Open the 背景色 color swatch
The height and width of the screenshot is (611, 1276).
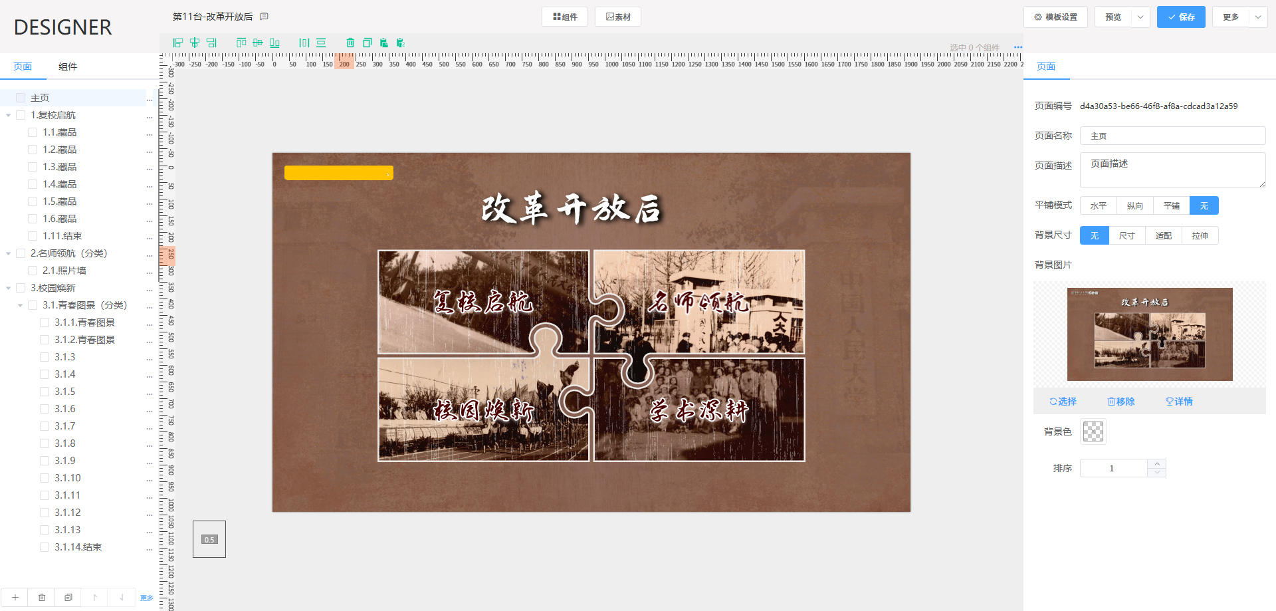1093,431
